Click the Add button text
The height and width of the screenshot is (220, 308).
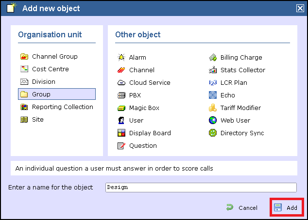click(291, 208)
